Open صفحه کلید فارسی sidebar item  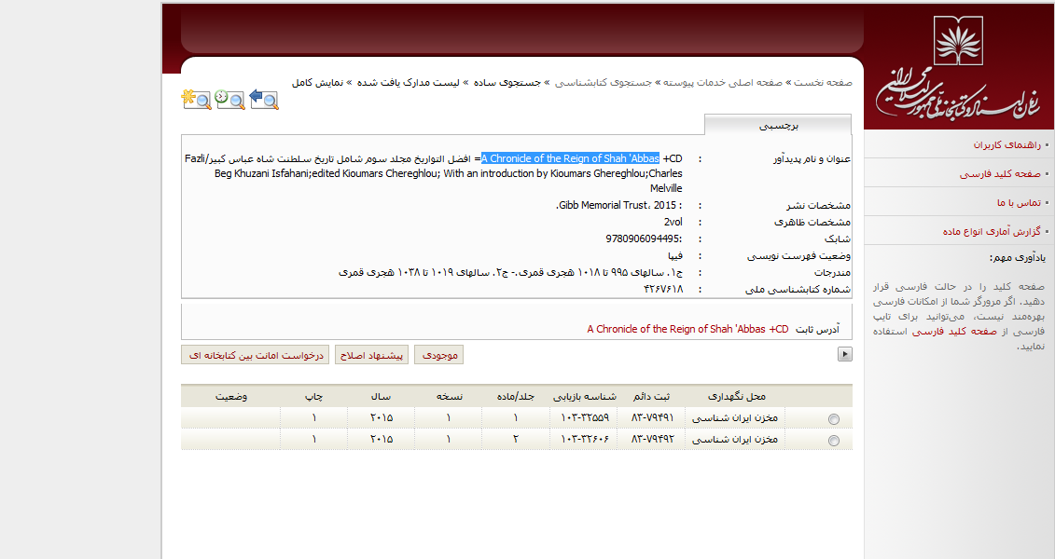tap(999, 174)
